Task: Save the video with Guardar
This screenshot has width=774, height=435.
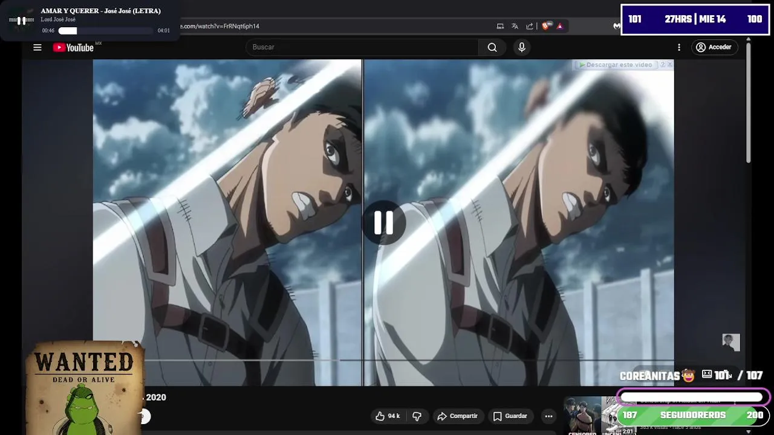Action: tap(510, 416)
